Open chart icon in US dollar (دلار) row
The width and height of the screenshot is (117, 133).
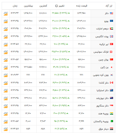6,14
